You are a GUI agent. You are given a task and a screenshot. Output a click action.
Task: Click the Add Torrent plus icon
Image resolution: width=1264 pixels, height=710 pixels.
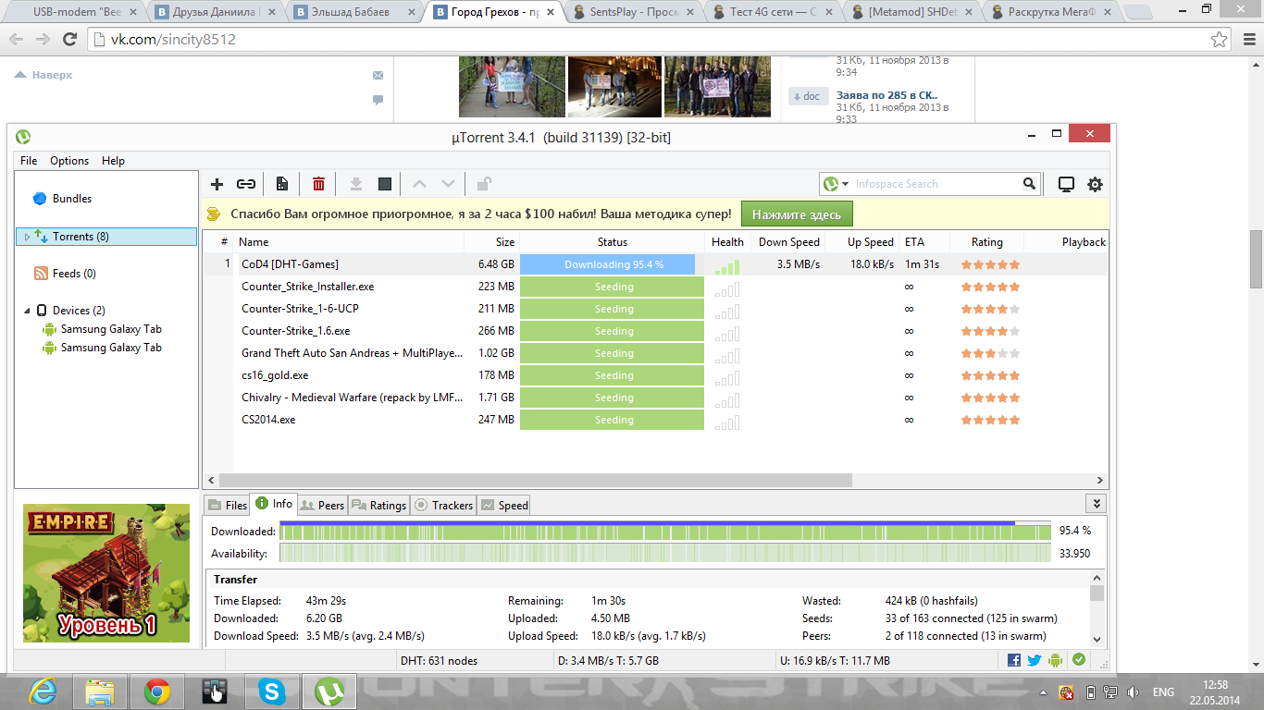(217, 184)
